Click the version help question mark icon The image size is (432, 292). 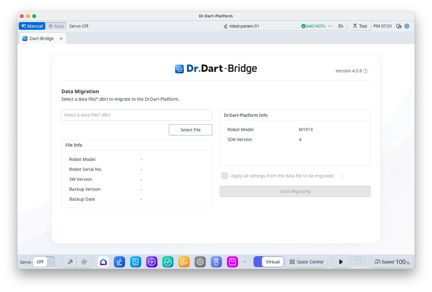(366, 71)
